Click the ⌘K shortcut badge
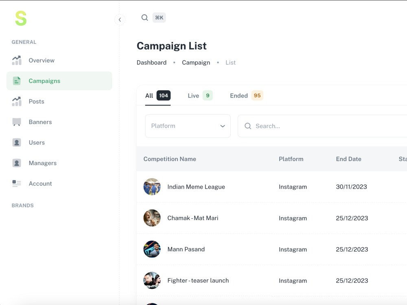The width and height of the screenshot is (407, 305). 159,17
